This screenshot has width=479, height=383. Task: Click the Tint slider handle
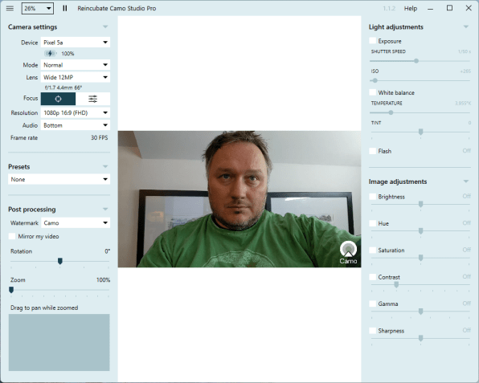420,132
